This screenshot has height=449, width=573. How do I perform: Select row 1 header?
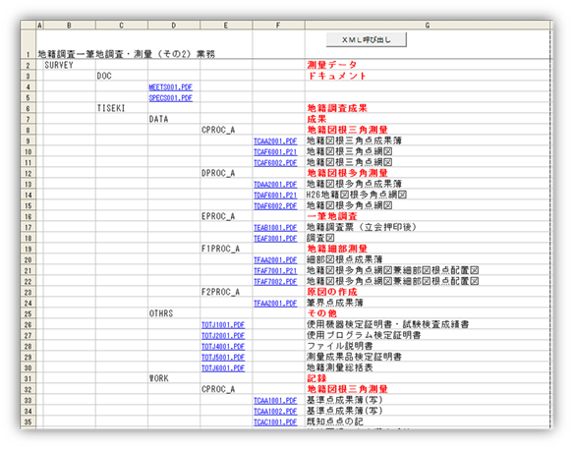pyautogui.click(x=29, y=44)
